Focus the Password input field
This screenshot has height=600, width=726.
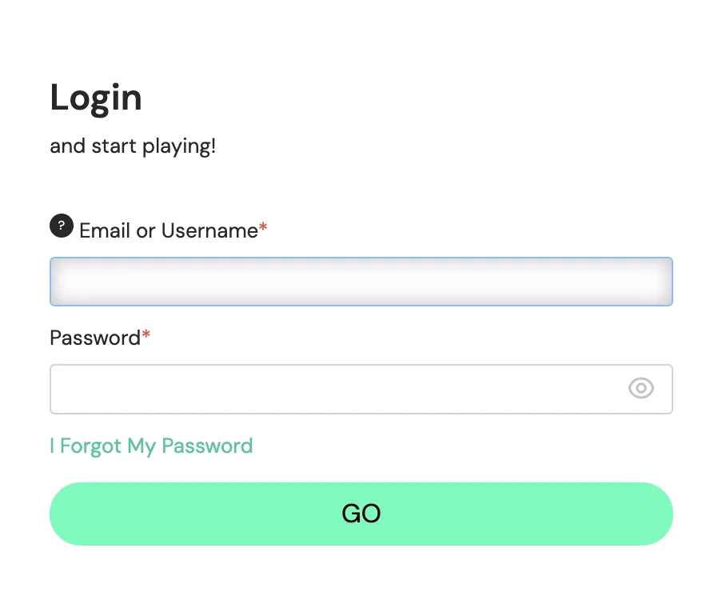[361, 389]
